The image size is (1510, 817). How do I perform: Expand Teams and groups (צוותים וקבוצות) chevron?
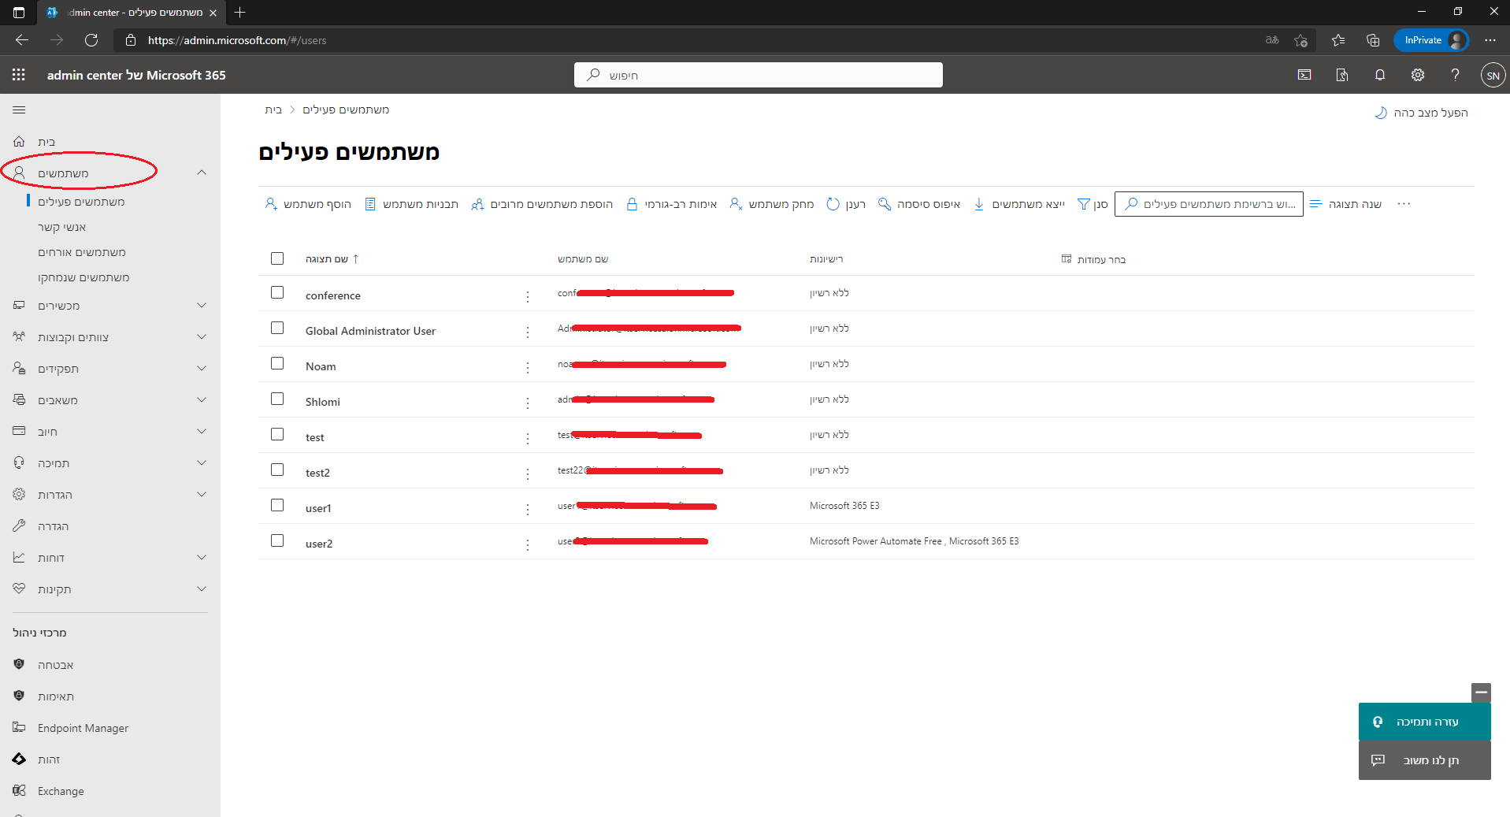tap(202, 336)
